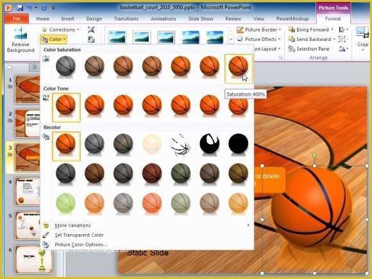The height and width of the screenshot is (279, 372).
Task: Toggle the Color dropdown button
Action: tap(54, 39)
